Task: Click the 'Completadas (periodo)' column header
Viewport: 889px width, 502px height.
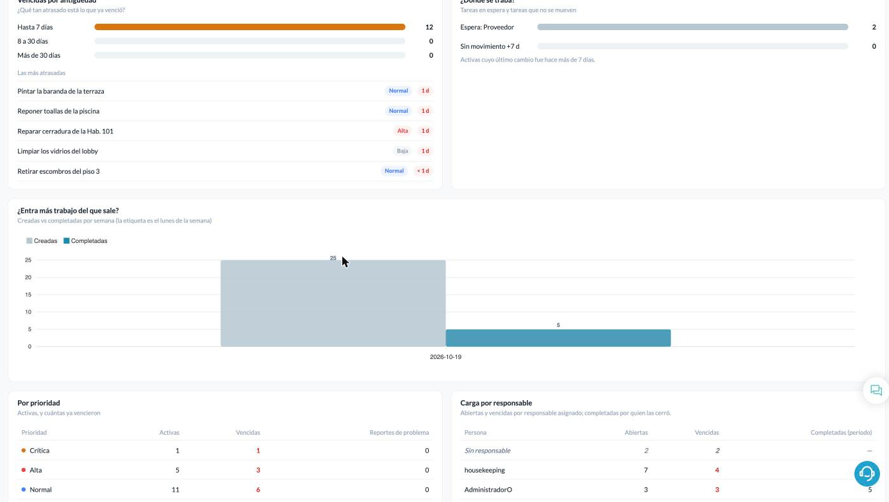Action: click(842, 433)
